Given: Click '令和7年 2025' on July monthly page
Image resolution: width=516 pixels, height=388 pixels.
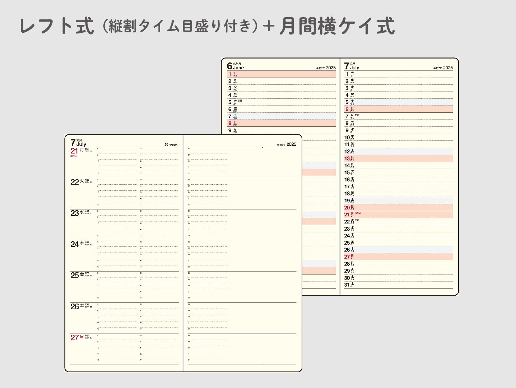Looking at the screenshot, I should click(x=443, y=68).
